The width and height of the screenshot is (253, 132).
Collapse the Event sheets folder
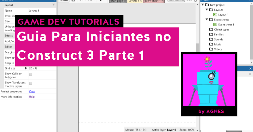(x=207, y=20)
